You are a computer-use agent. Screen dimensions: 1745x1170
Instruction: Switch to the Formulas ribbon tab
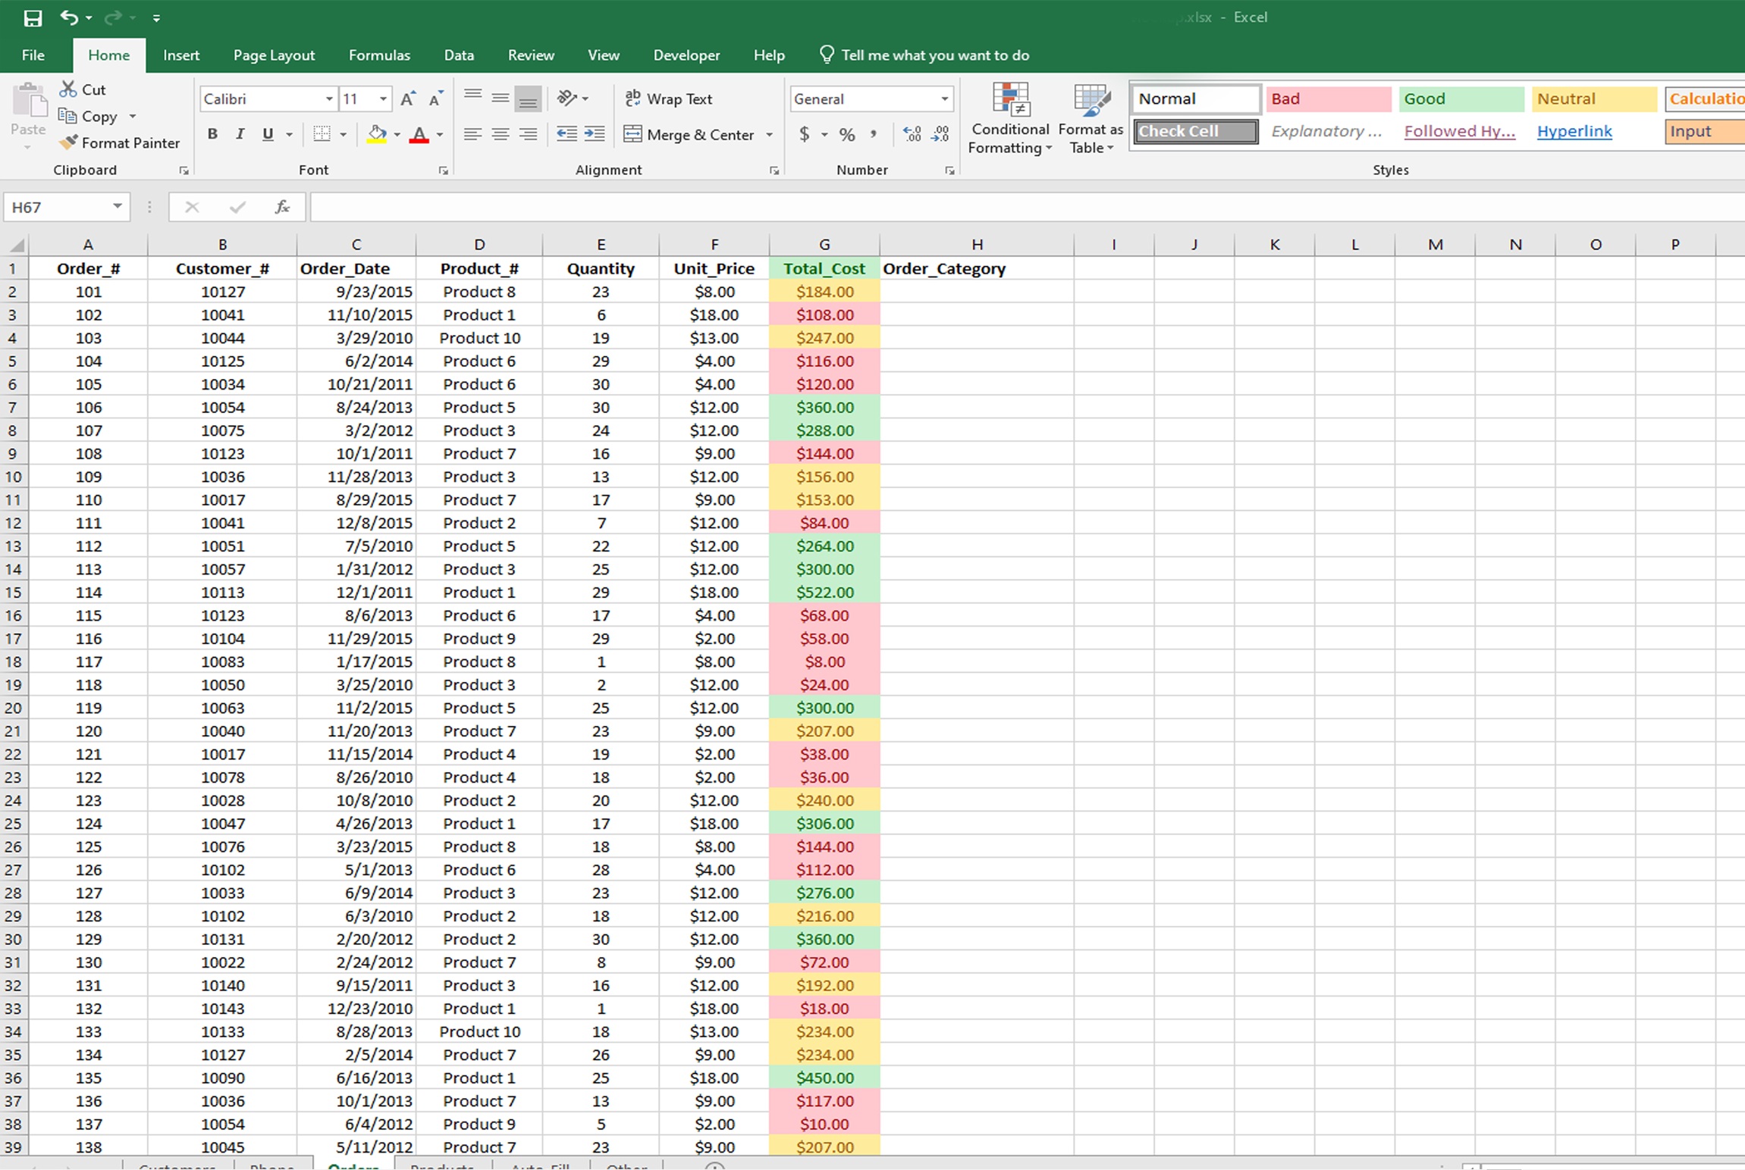(x=379, y=55)
